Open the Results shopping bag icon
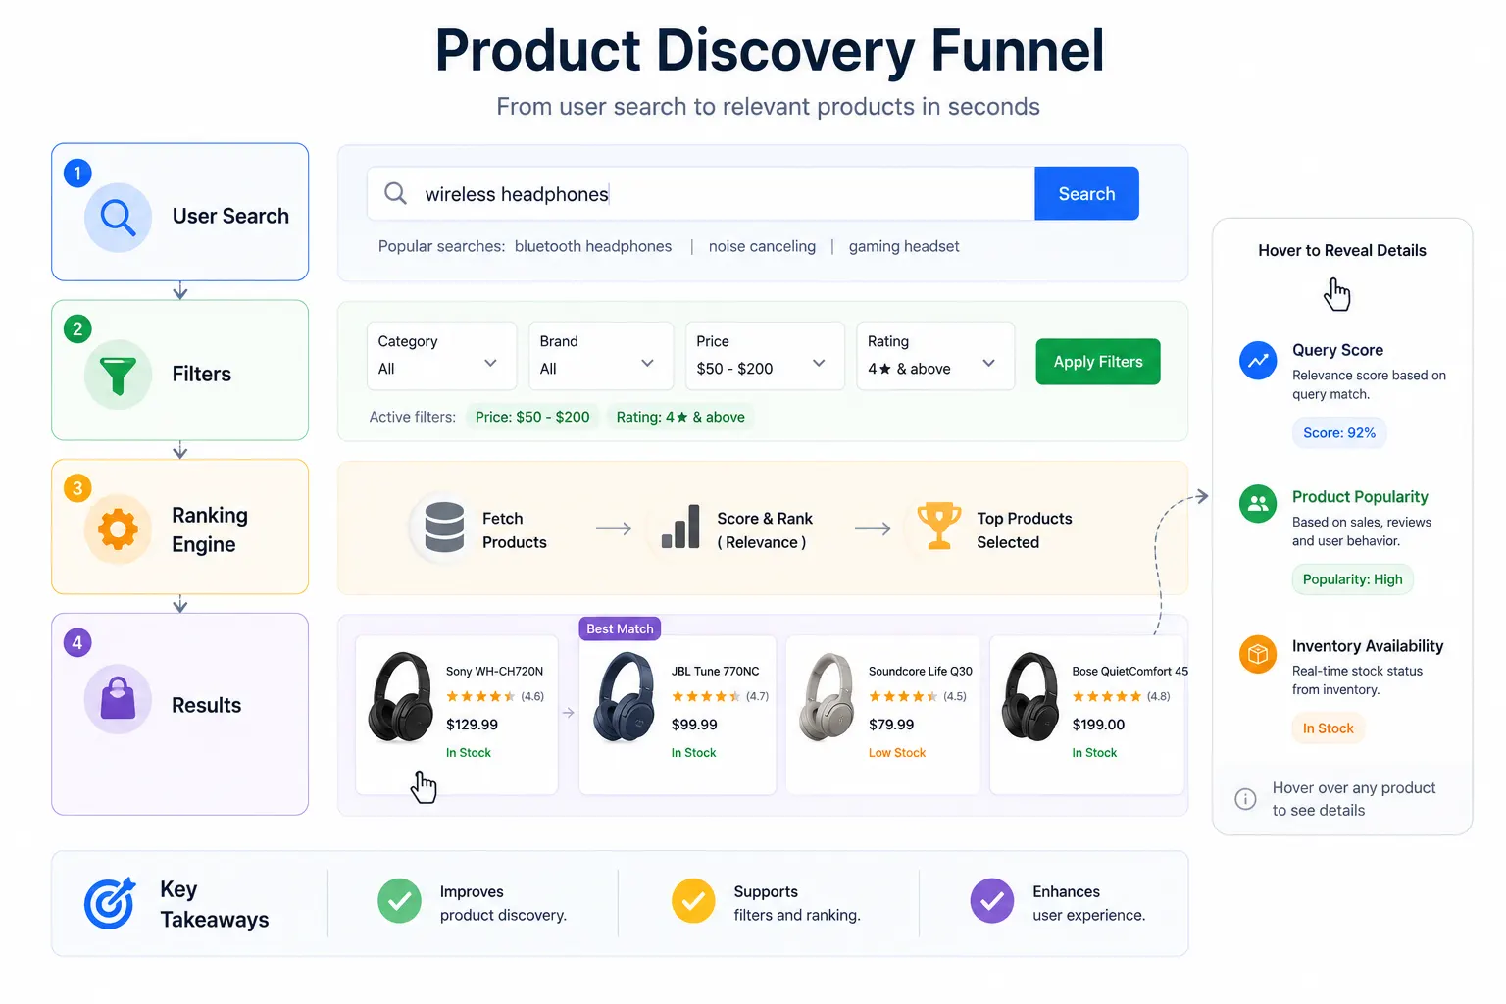 tap(118, 699)
